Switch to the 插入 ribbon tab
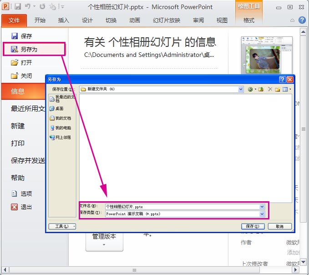Image resolution: width=309 pixels, height=275 pixels. coord(63,20)
